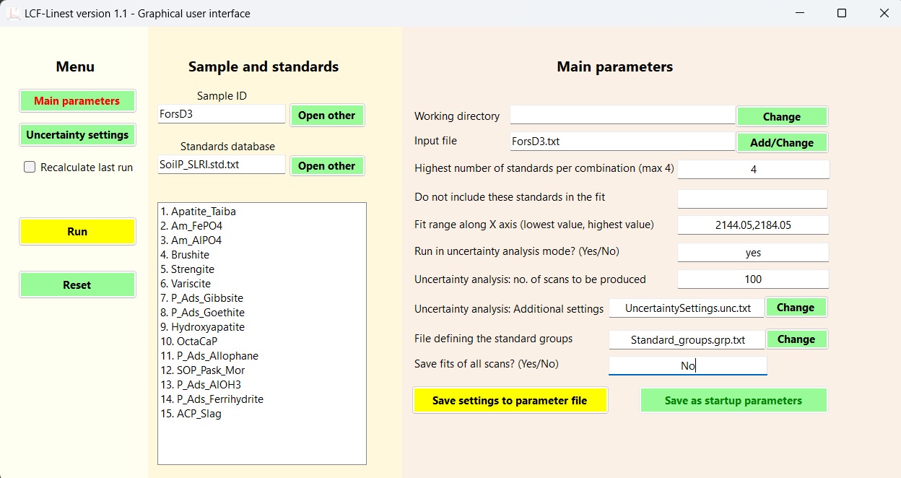Click the Do not include standards field
This screenshot has width=901, height=478.
[752, 199]
